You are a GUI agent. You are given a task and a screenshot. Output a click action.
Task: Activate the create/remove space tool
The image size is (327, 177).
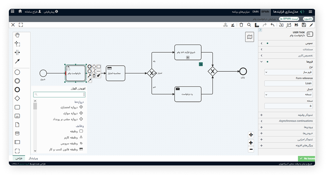[17, 52]
